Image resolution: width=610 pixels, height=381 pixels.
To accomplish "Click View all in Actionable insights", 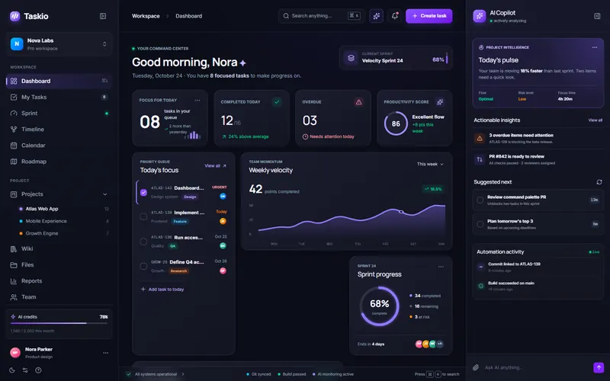I will point(596,120).
